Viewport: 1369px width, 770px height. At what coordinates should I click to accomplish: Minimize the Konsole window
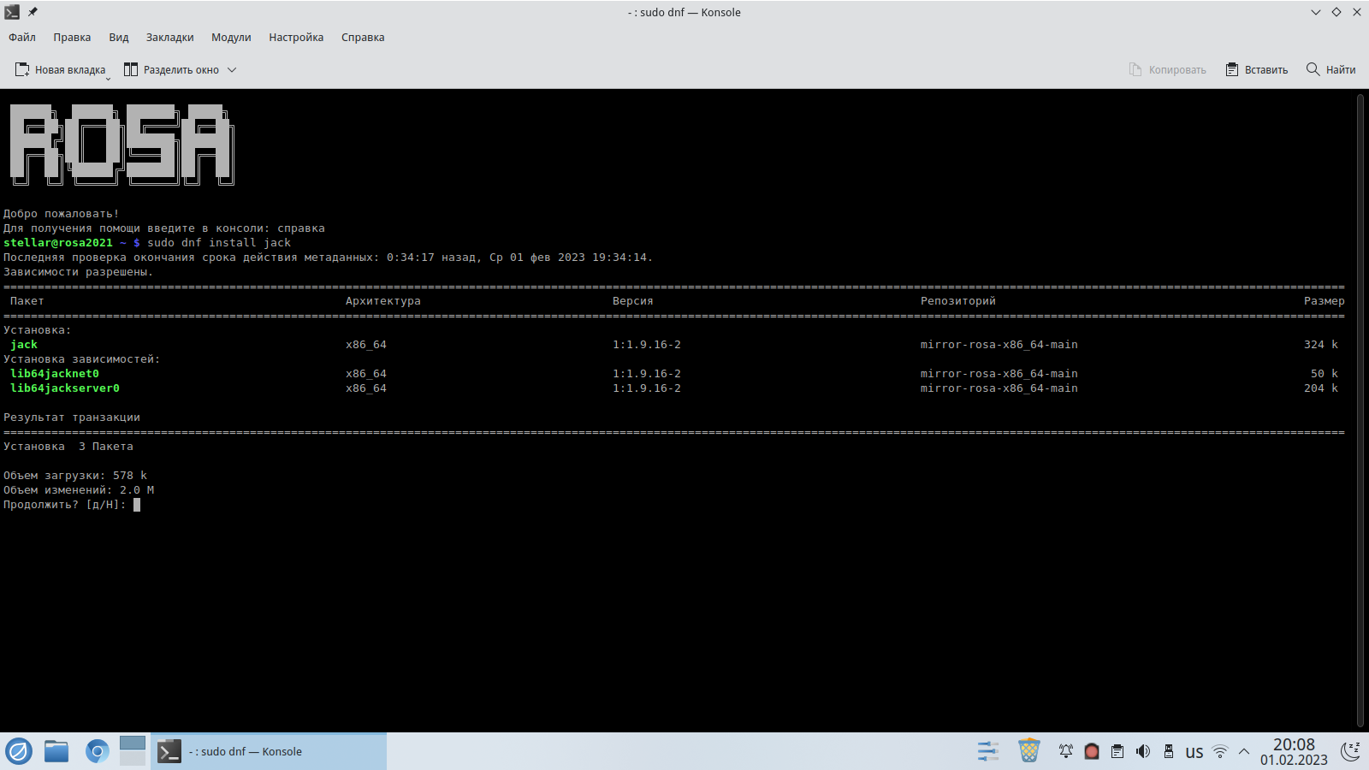(1316, 12)
